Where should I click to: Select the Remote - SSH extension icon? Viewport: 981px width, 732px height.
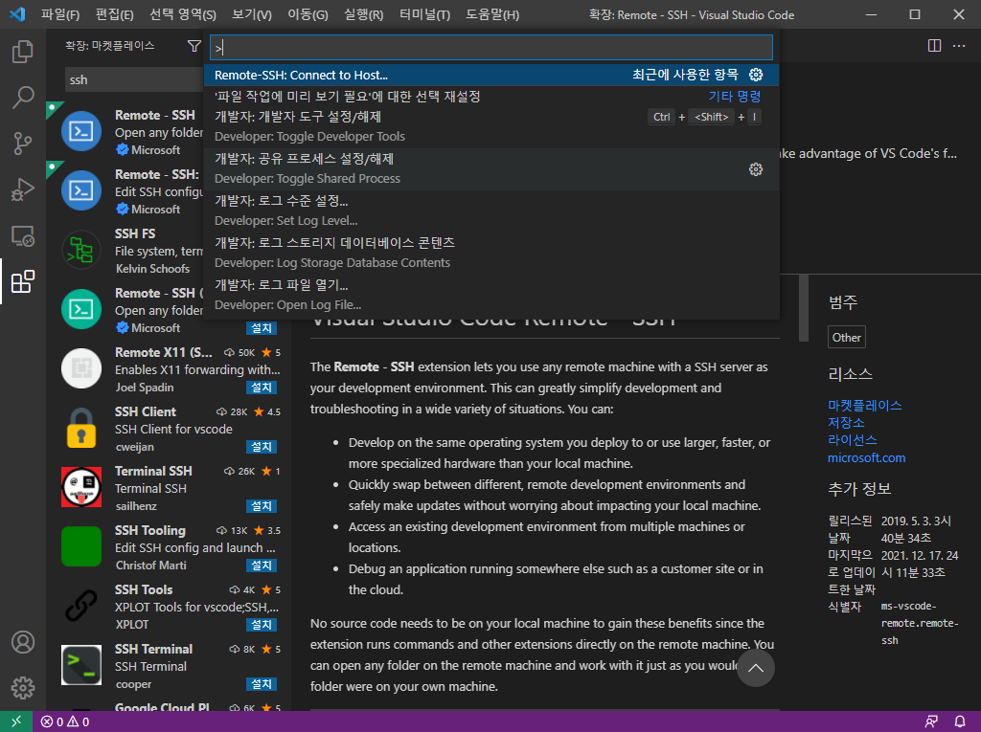click(x=81, y=131)
